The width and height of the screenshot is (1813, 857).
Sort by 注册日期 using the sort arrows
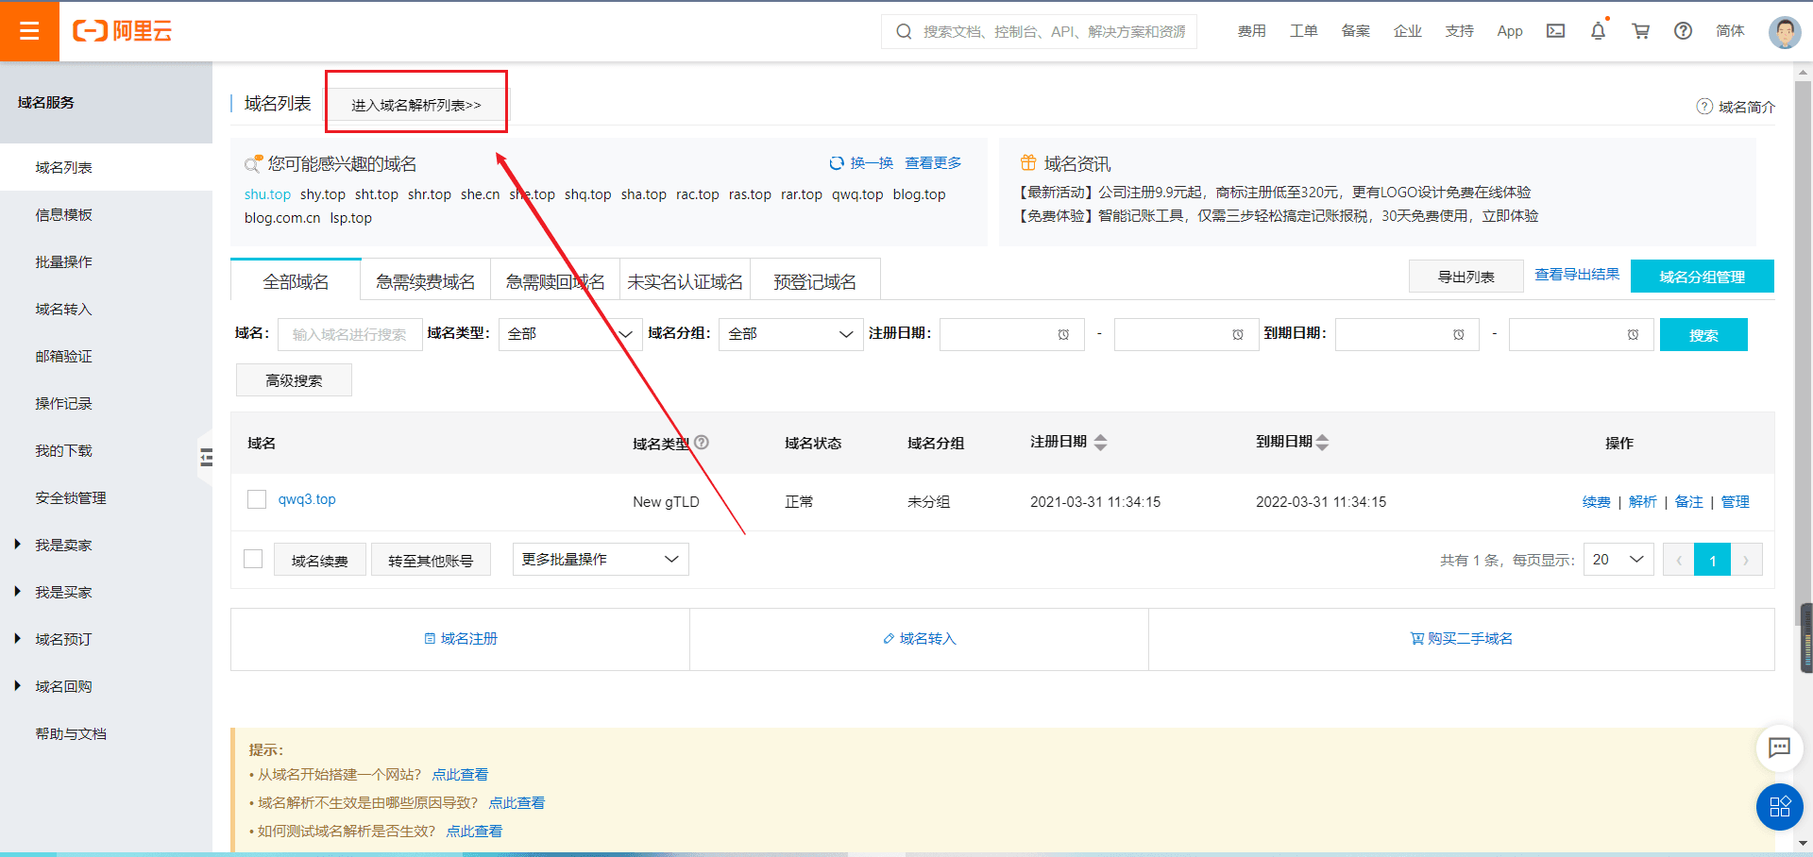[x=1100, y=442]
